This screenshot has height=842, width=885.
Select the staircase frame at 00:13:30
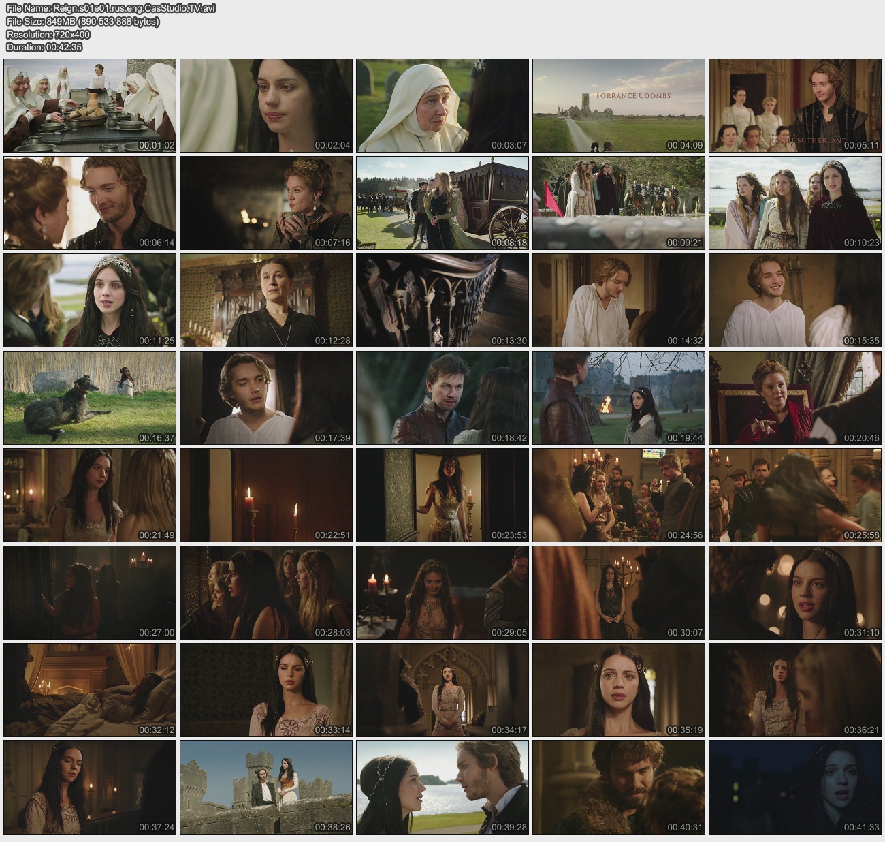tap(442, 300)
